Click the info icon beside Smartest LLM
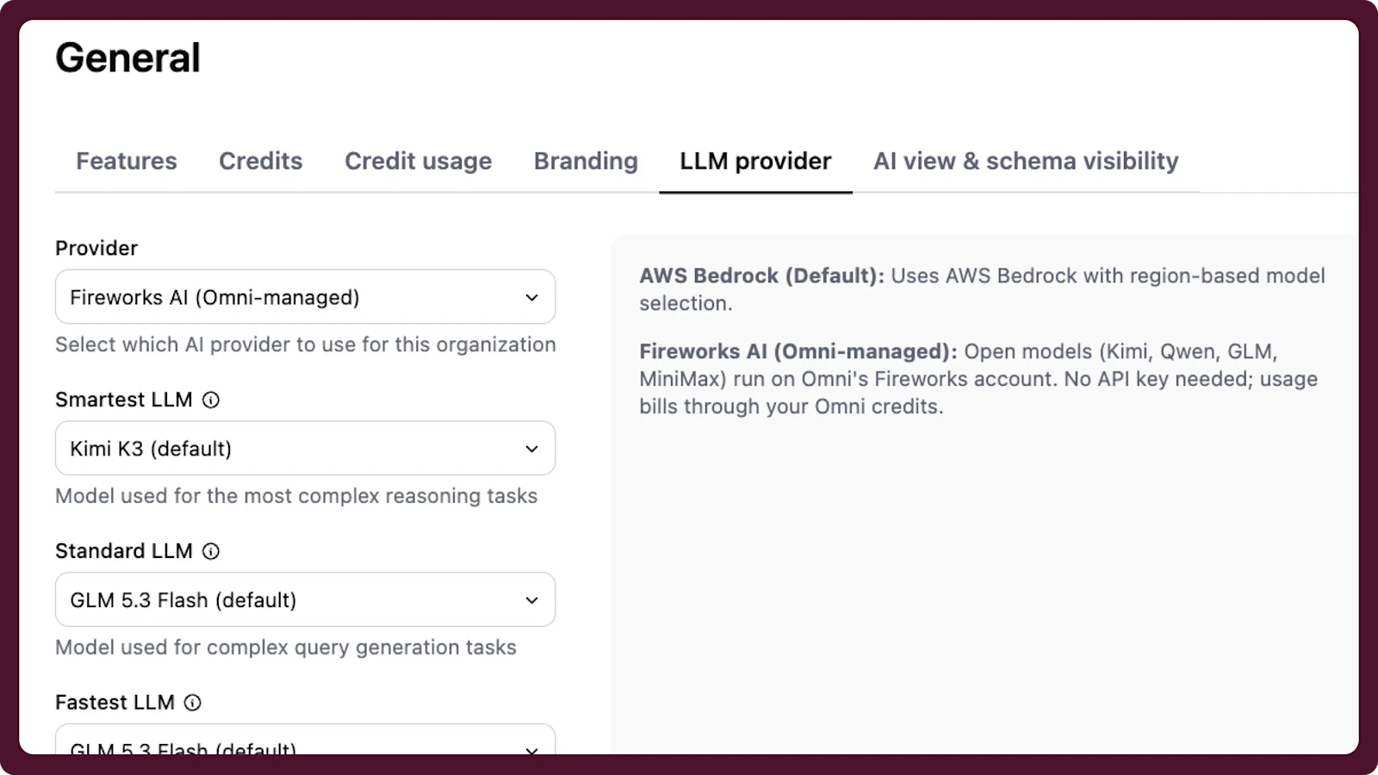Viewport: 1378px width, 775px height. coord(211,400)
